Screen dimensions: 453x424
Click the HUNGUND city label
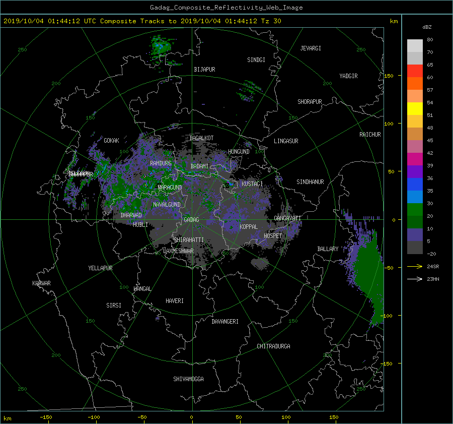coord(239,152)
